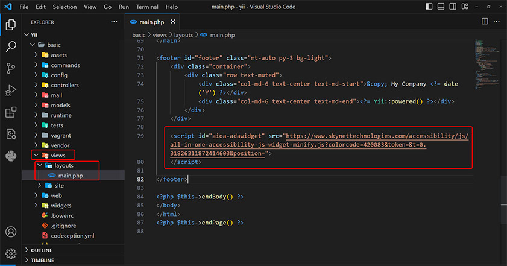Expand the models folder

73,105
